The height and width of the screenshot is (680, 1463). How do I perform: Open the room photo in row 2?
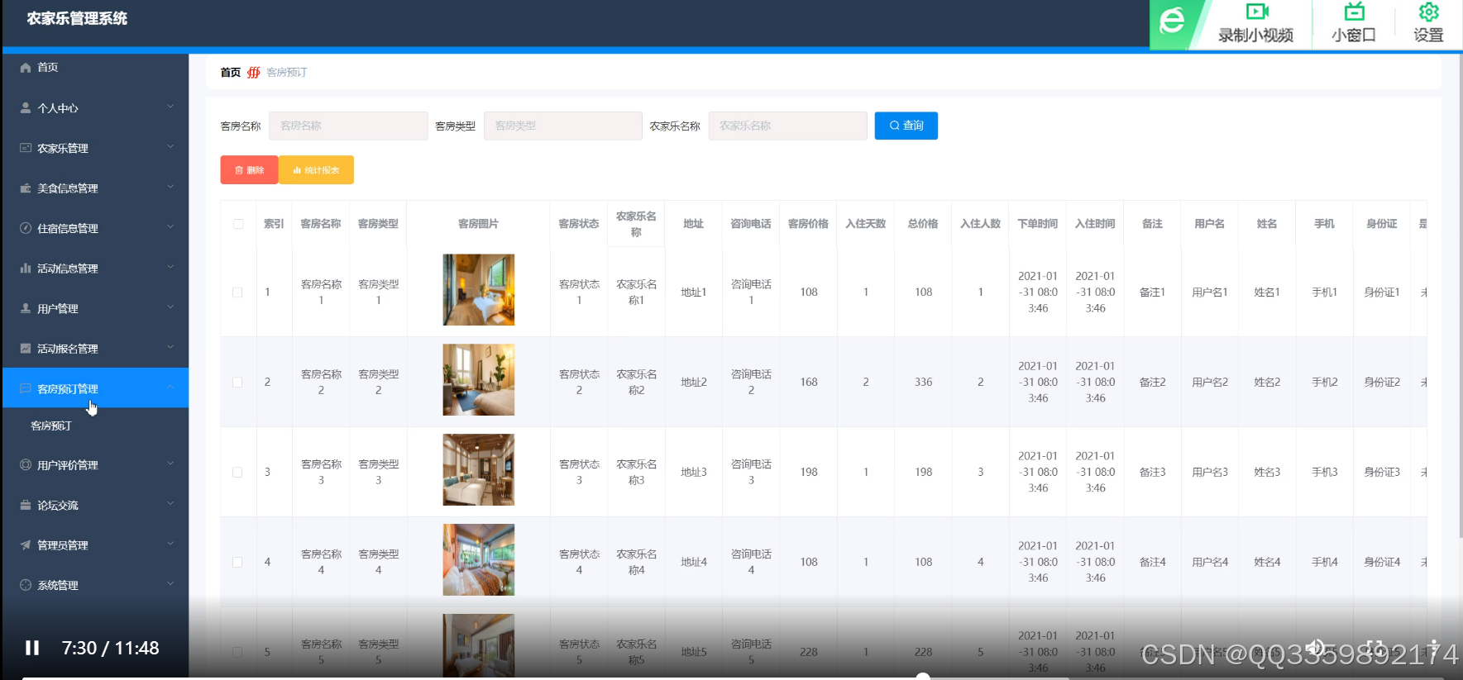(479, 380)
